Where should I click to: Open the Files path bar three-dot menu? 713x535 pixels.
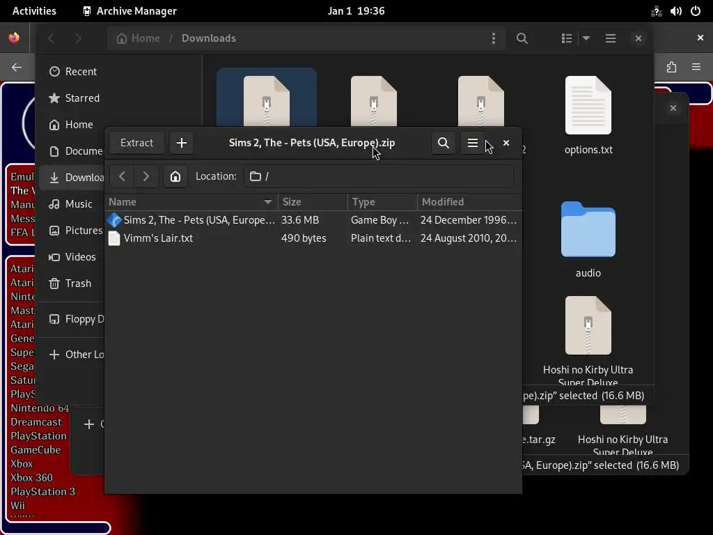494,38
